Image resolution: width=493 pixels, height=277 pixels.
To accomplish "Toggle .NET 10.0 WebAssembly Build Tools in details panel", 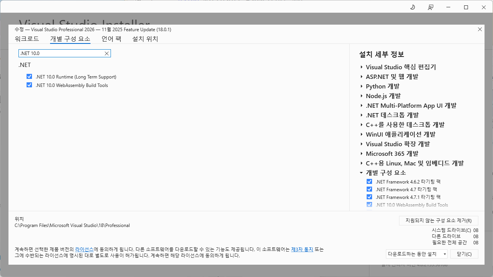I will click(x=369, y=205).
